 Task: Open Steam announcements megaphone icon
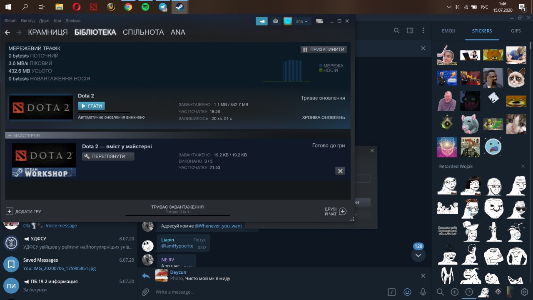262,21
